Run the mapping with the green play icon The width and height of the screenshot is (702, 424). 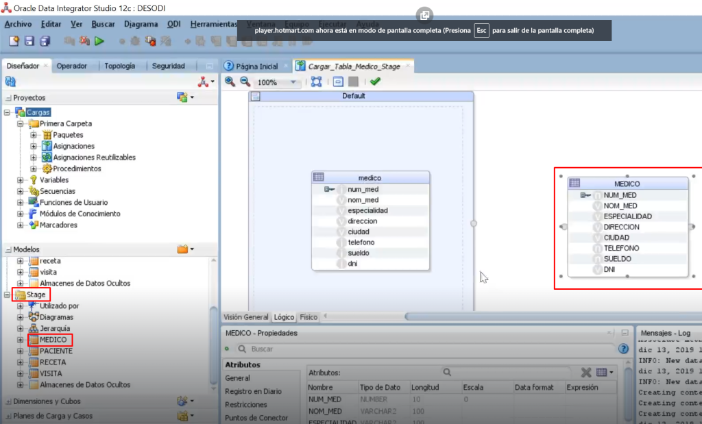click(99, 41)
